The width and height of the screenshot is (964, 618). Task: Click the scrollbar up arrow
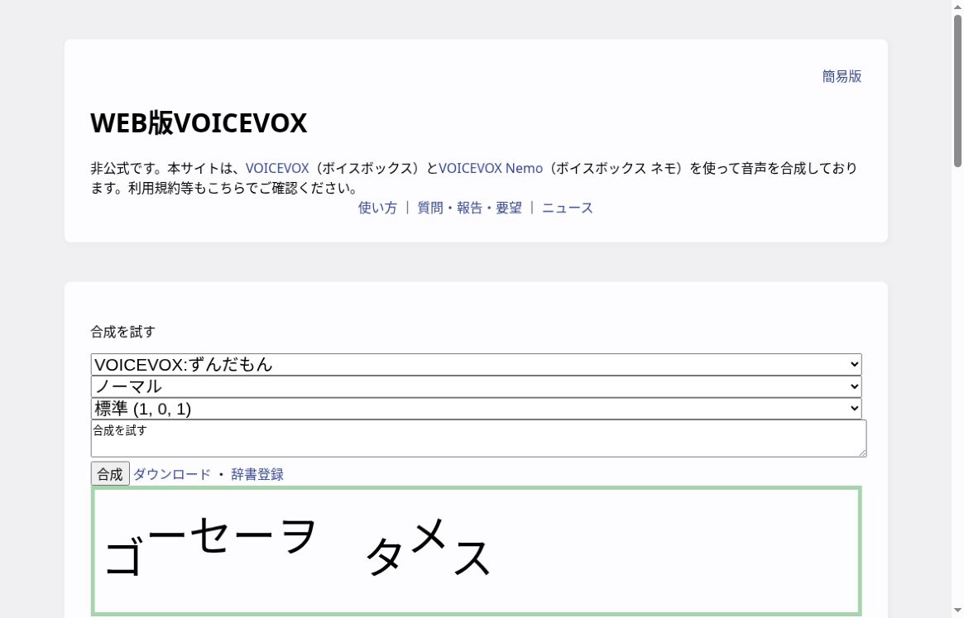click(x=958, y=6)
